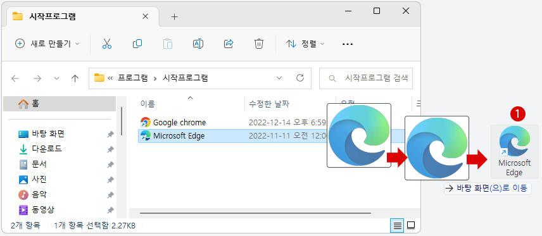
Task: Click Microsoft Edge shortcut on desktop
Action: point(514,151)
